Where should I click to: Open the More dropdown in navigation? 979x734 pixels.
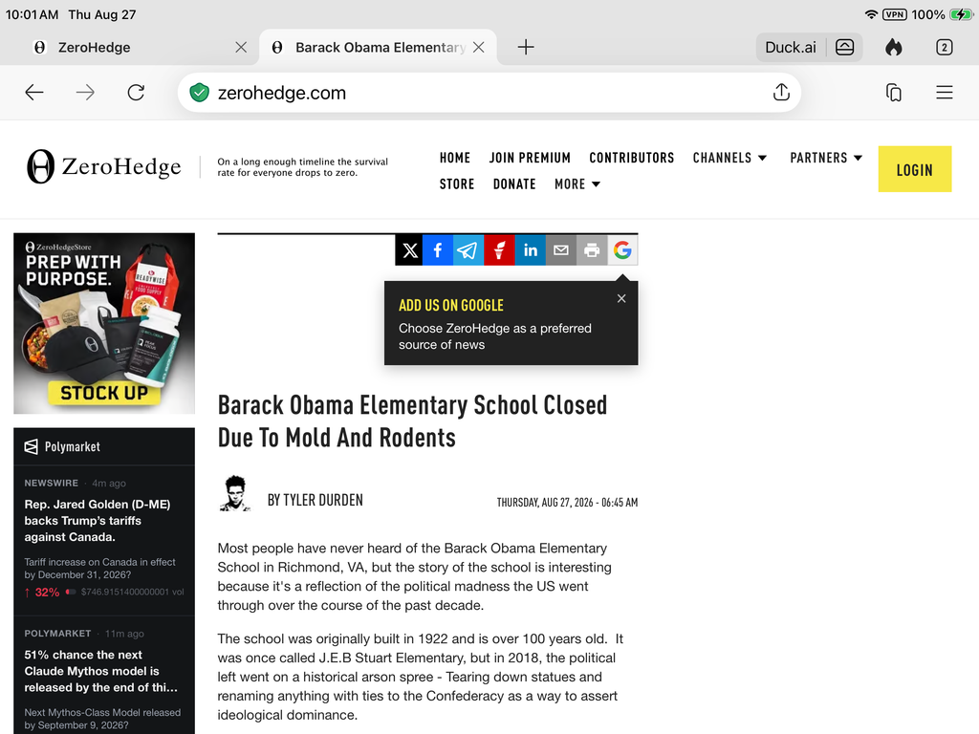[x=577, y=184]
